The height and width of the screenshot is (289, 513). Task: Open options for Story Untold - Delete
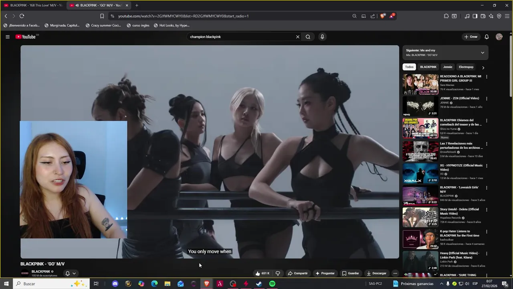pyautogui.click(x=487, y=210)
